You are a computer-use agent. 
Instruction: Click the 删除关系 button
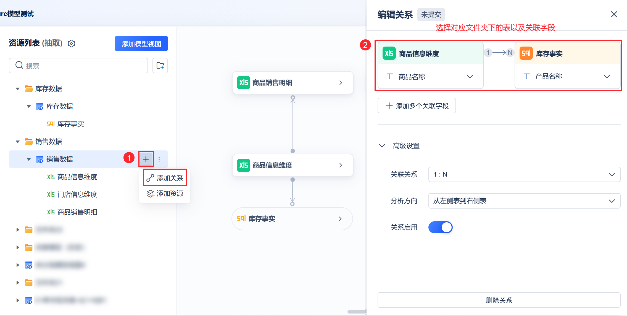click(x=499, y=300)
